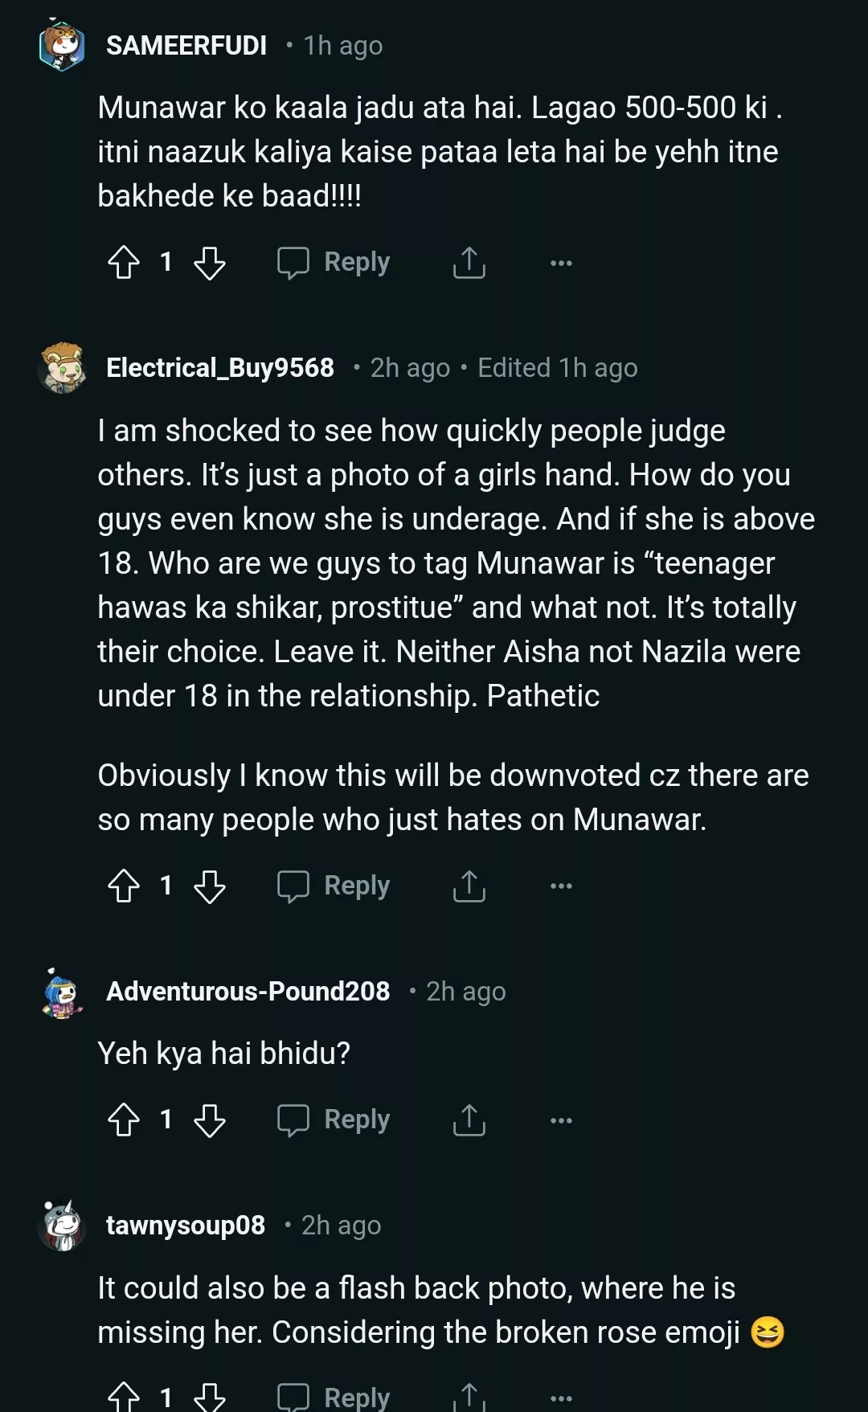This screenshot has width=868, height=1412.
Task: Downvote SAMEERFUDI's comment
Action: pyautogui.click(x=210, y=262)
